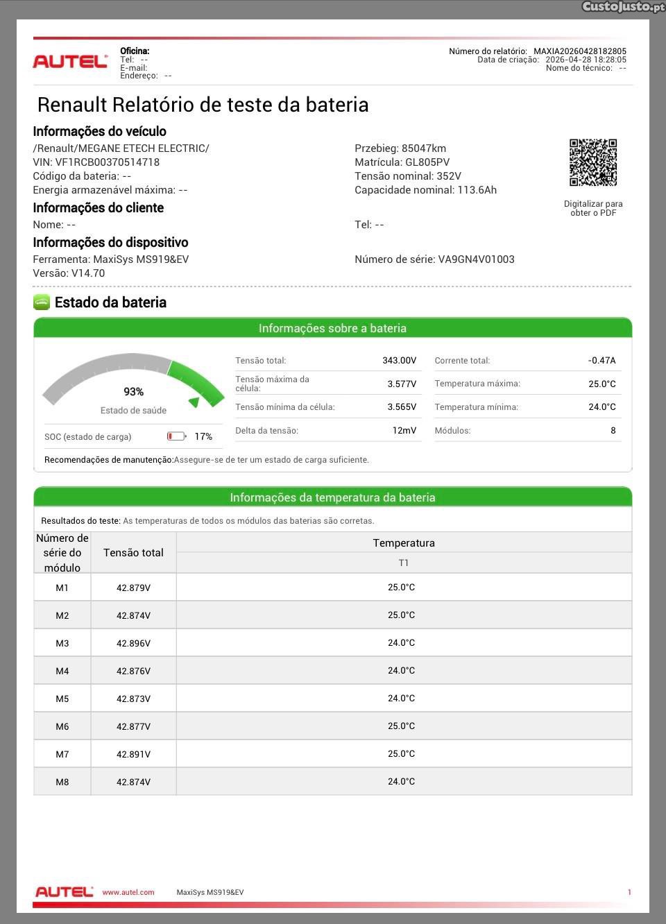The height and width of the screenshot is (924, 666).
Task: Click the QR code for the PDF
Action: pyautogui.click(x=593, y=162)
